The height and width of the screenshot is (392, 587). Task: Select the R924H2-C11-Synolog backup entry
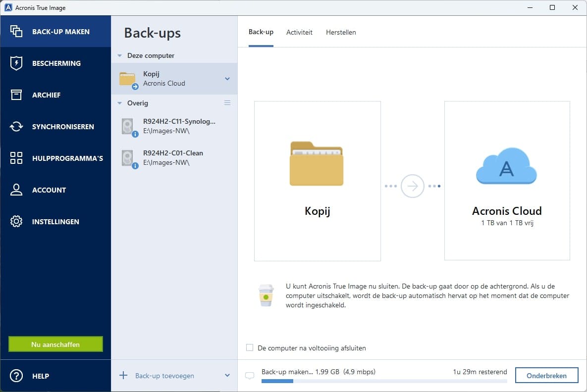[174, 126]
